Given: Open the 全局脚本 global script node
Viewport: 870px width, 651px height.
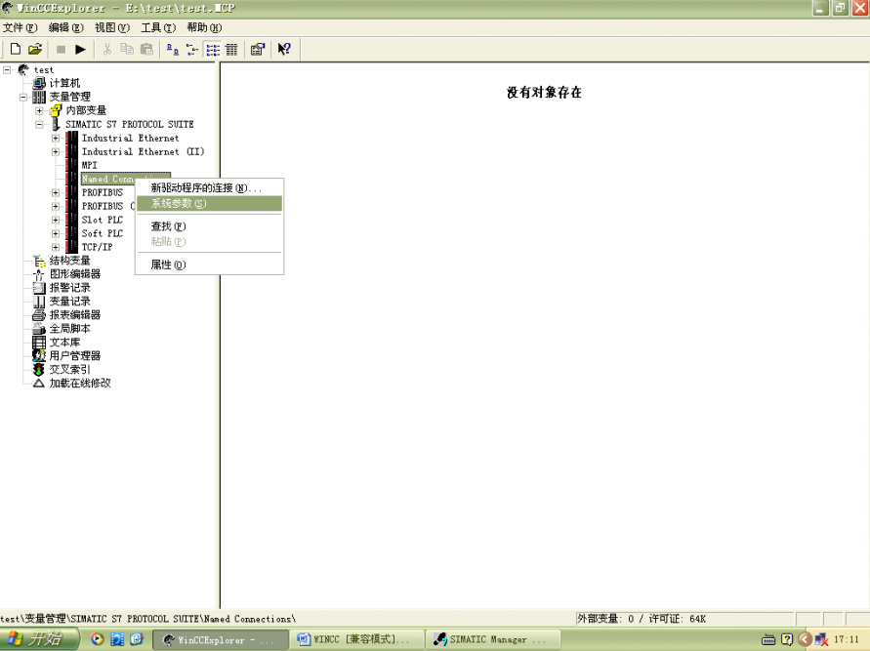Looking at the screenshot, I should tap(70, 328).
